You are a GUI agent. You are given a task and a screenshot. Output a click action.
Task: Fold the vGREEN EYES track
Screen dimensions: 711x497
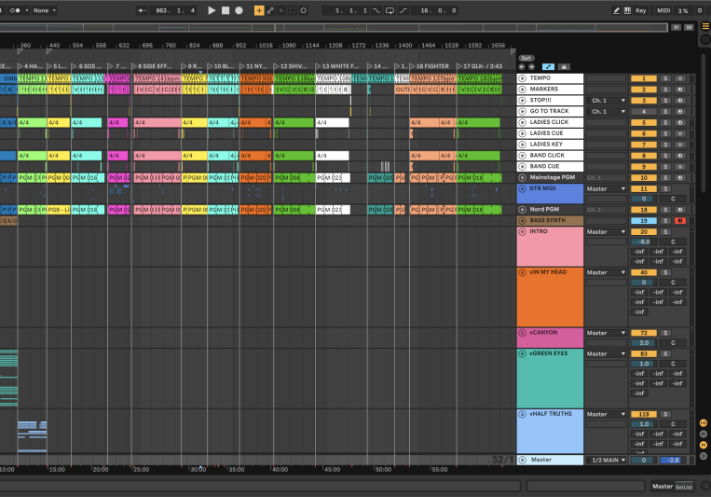point(522,353)
